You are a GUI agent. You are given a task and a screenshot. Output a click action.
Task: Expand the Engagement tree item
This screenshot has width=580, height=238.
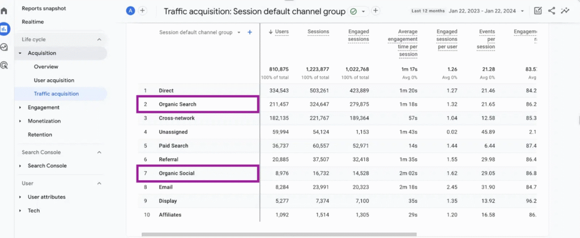(x=21, y=108)
